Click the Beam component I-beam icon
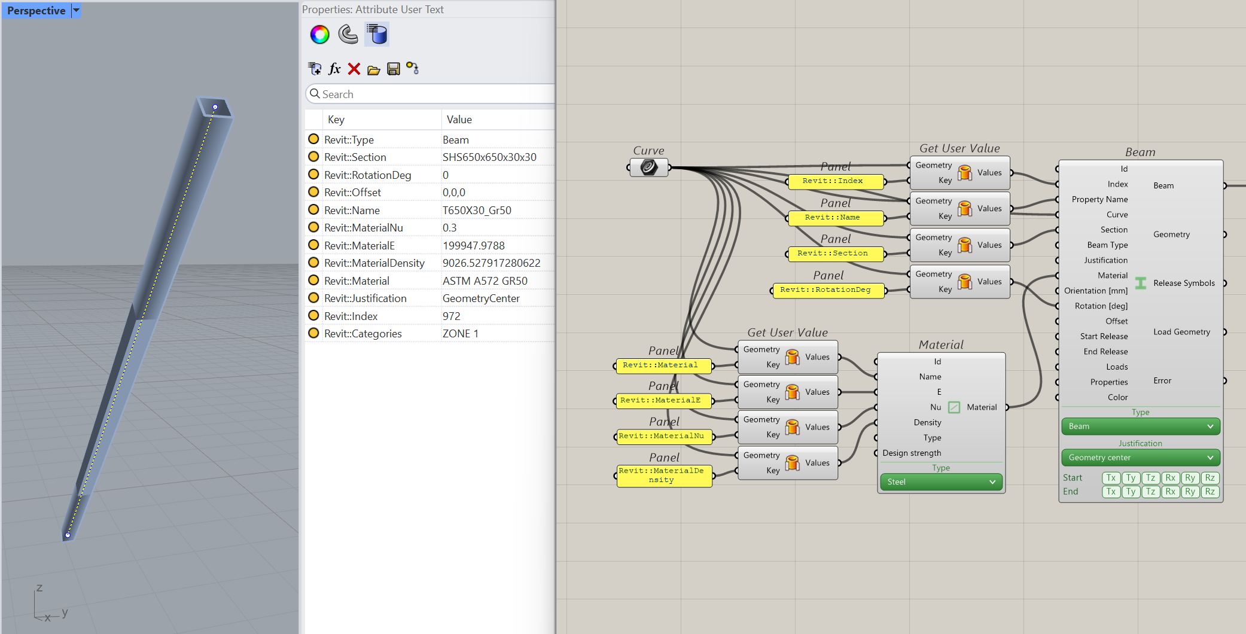Screen dimensions: 1246x634 pyautogui.click(x=1141, y=284)
